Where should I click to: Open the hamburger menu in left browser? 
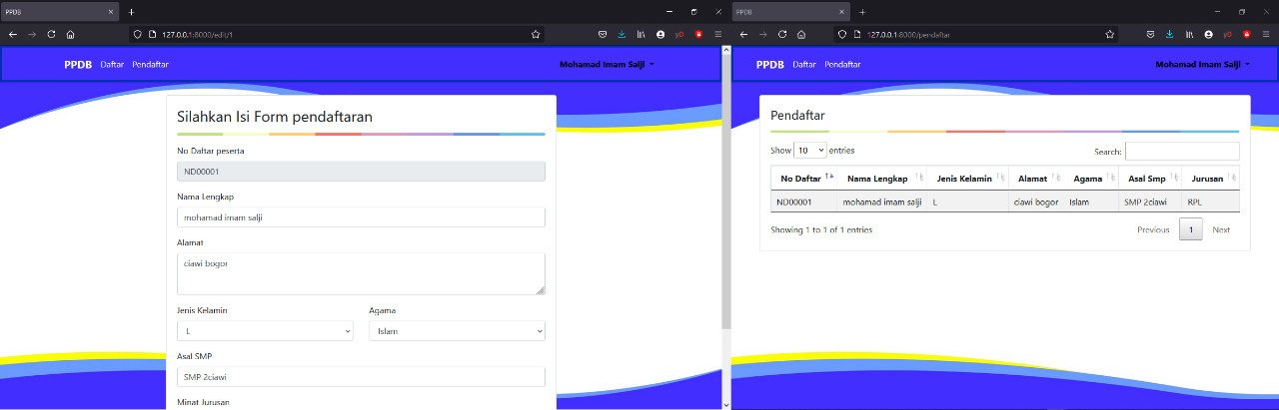pos(717,34)
